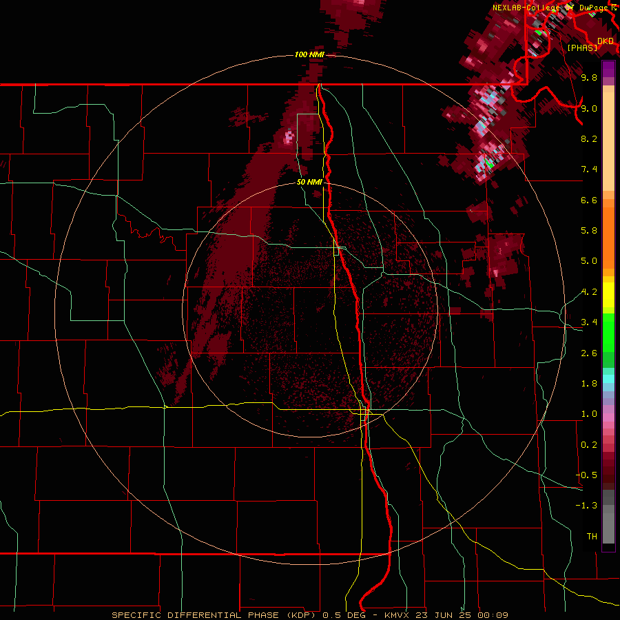Click the 8.2 value on color scale
The width and height of the screenshot is (620, 620).
tap(589, 138)
